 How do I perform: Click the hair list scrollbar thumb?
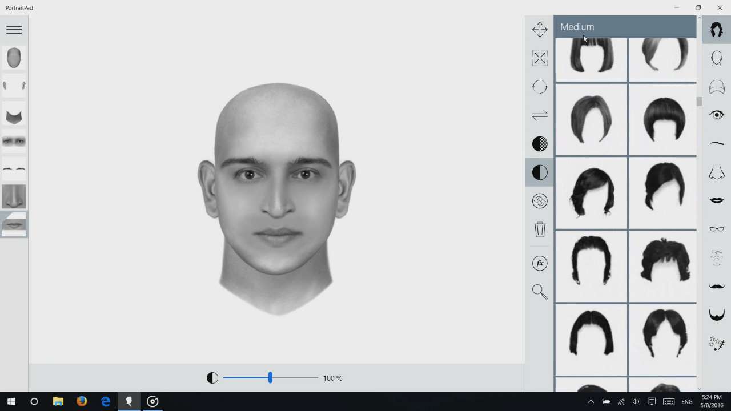[x=699, y=102]
